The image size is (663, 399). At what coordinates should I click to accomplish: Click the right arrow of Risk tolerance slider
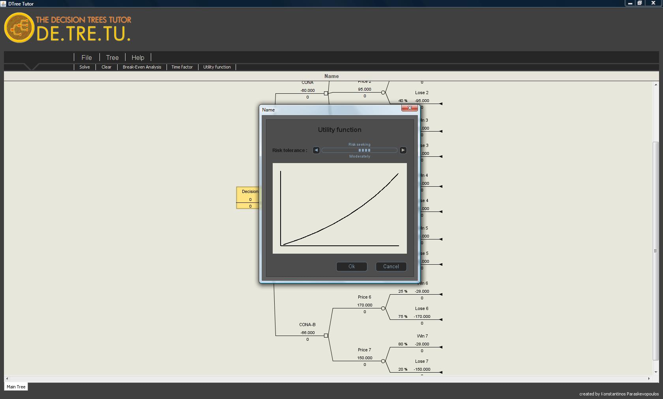(x=403, y=150)
